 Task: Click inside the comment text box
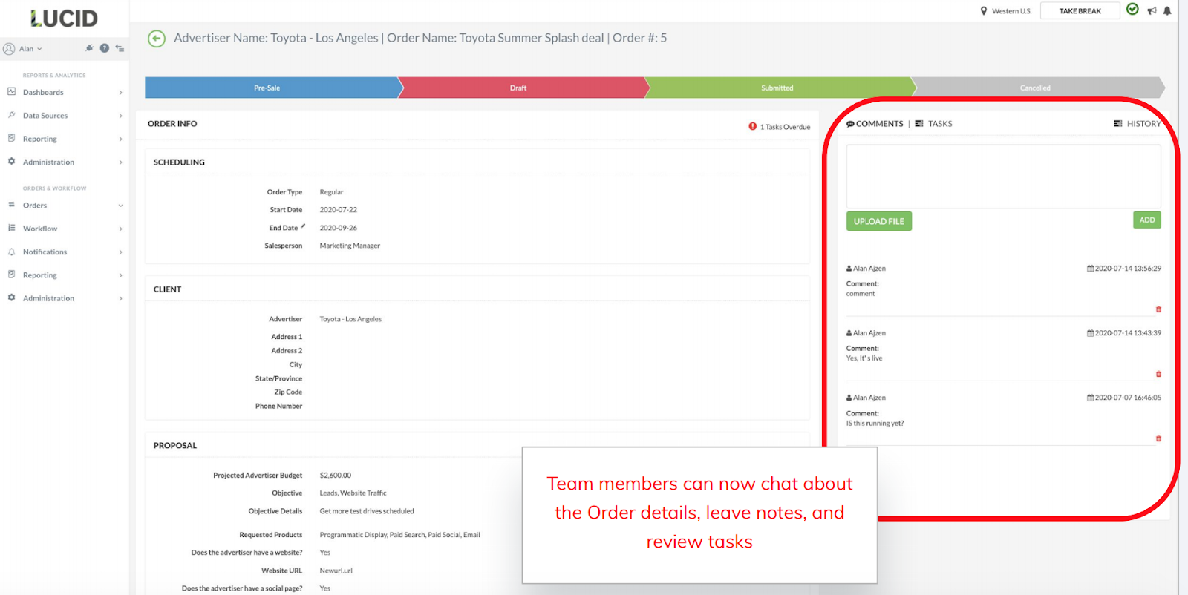tap(1003, 177)
